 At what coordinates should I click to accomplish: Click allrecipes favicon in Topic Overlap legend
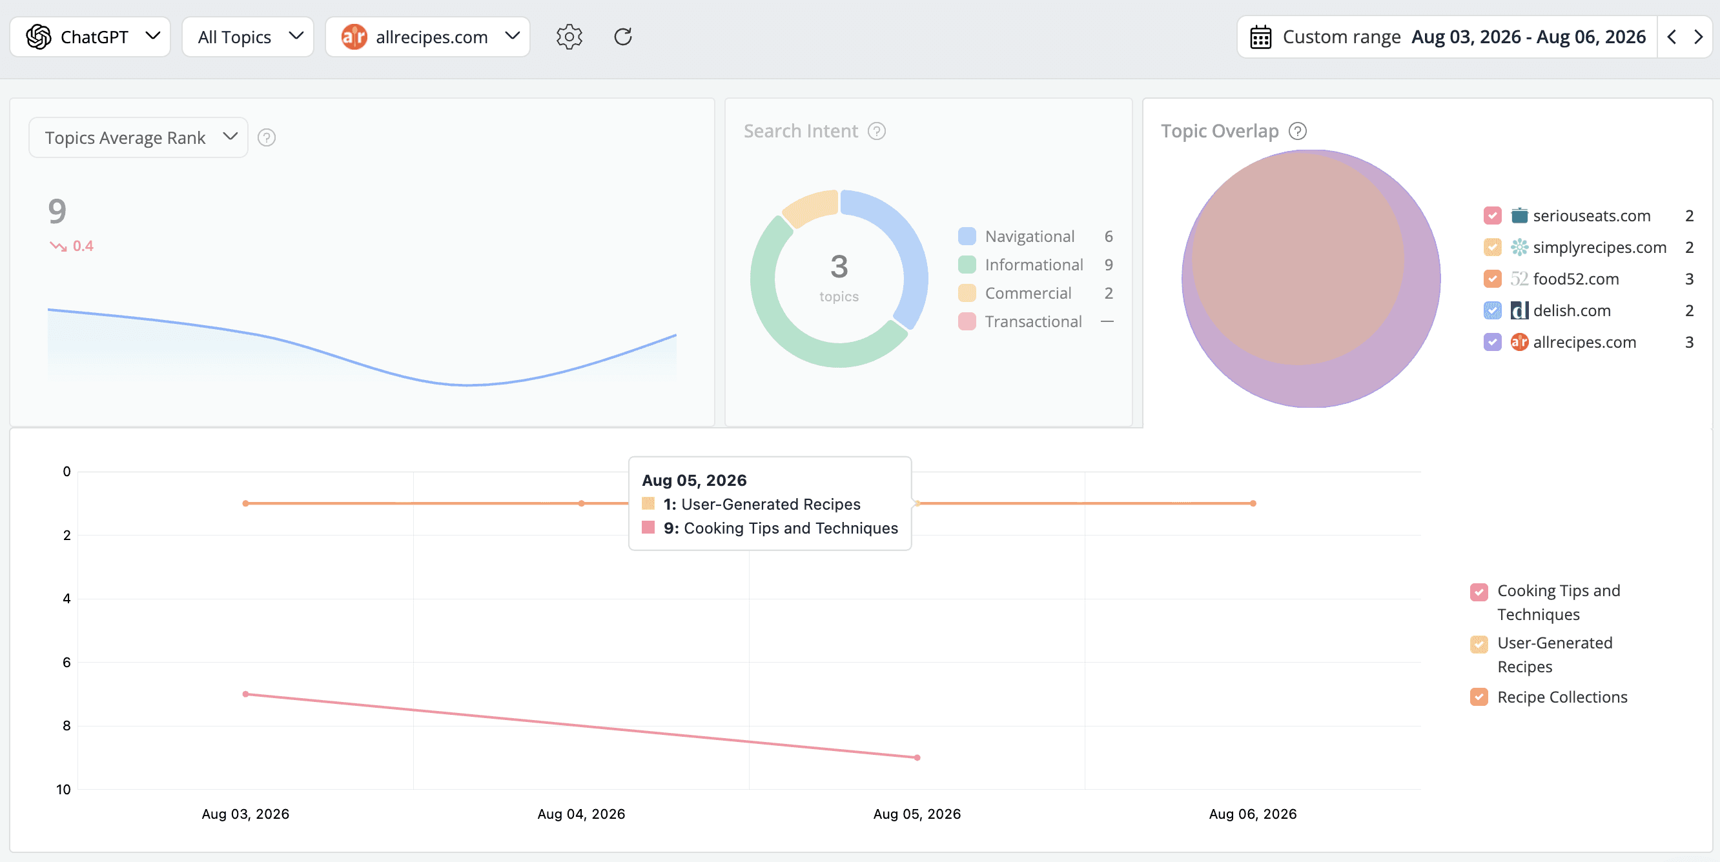point(1519,341)
